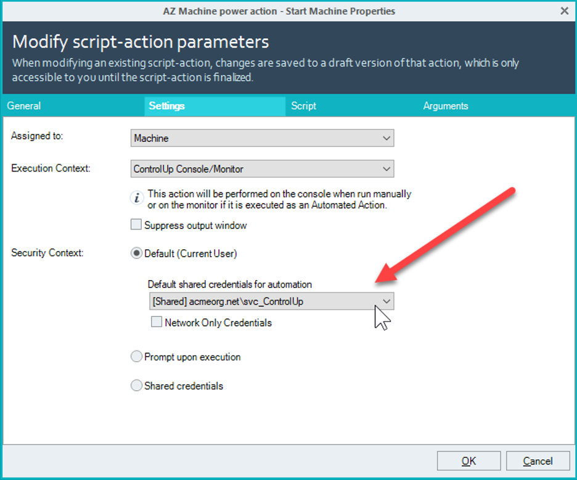Image resolution: width=577 pixels, height=480 pixels.
Task: Click 'Default shared credentials for automation' text
Action: pos(229,284)
